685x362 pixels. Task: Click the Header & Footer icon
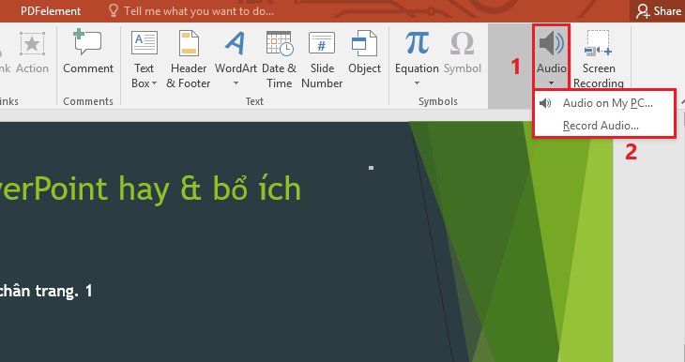pos(189,43)
